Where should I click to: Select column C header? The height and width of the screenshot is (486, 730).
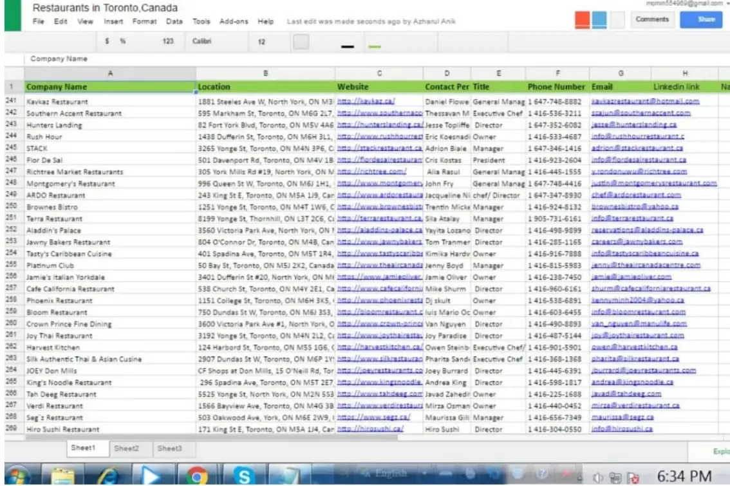pos(379,73)
